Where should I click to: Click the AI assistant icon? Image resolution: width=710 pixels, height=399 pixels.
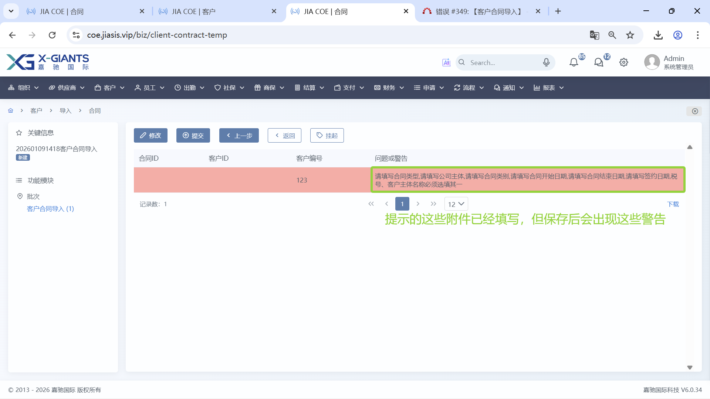pyautogui.click(x=446, y=62)
